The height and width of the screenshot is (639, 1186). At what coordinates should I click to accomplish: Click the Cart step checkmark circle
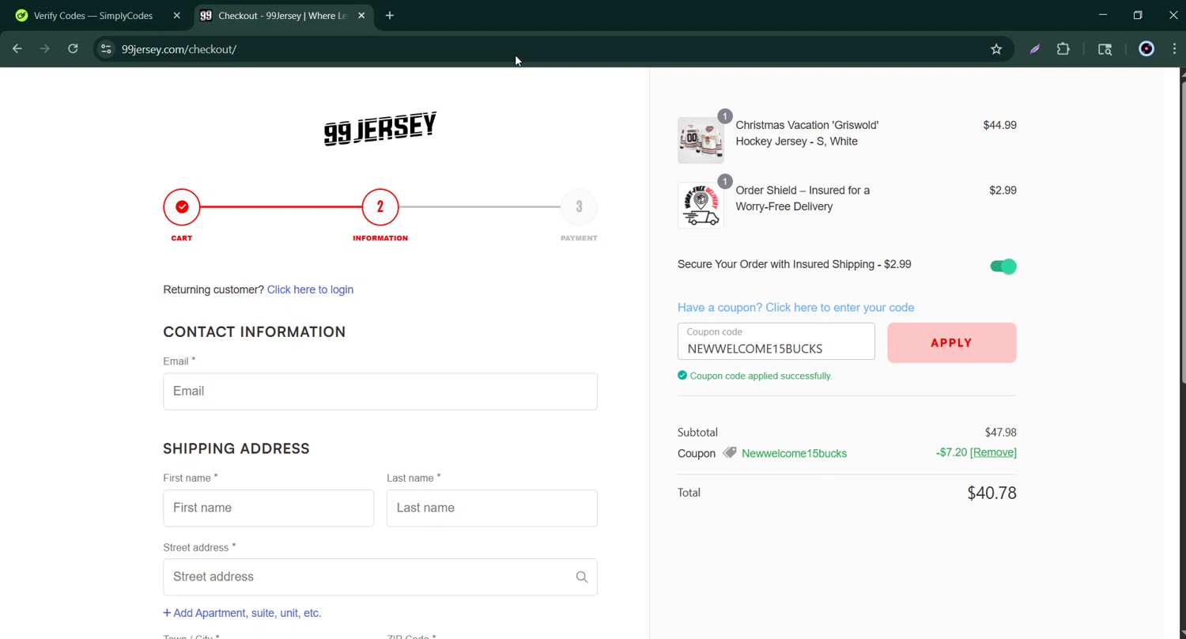pyautogui.click(x=182, y=206)
